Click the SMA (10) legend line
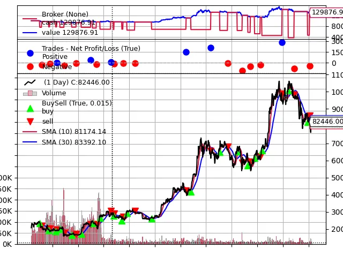Viewport: 343px width, 257px height. pyautogui.click(x=30, y=132)
